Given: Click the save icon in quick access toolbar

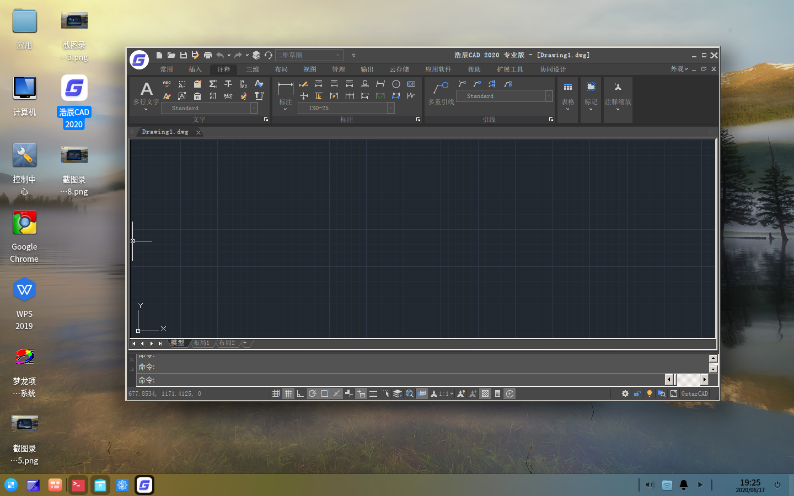Looking at the screenshot, I should click(x=183, y=55).
